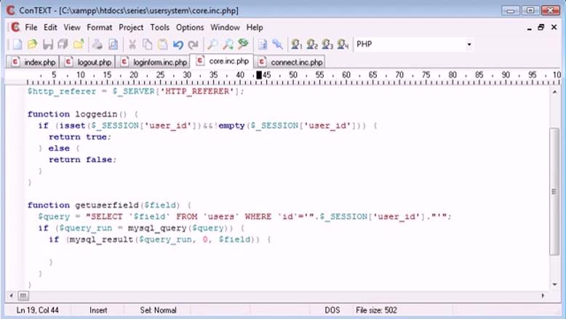This screenshot has height=319, width=566.
Task: Click the Print toolbar icon
Action: point(97,44)
